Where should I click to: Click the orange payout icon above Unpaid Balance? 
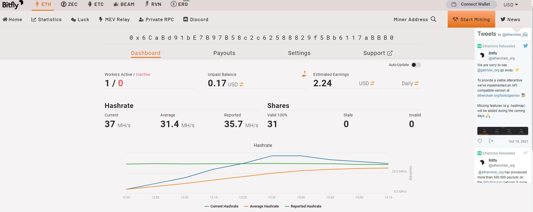[304, 74]
